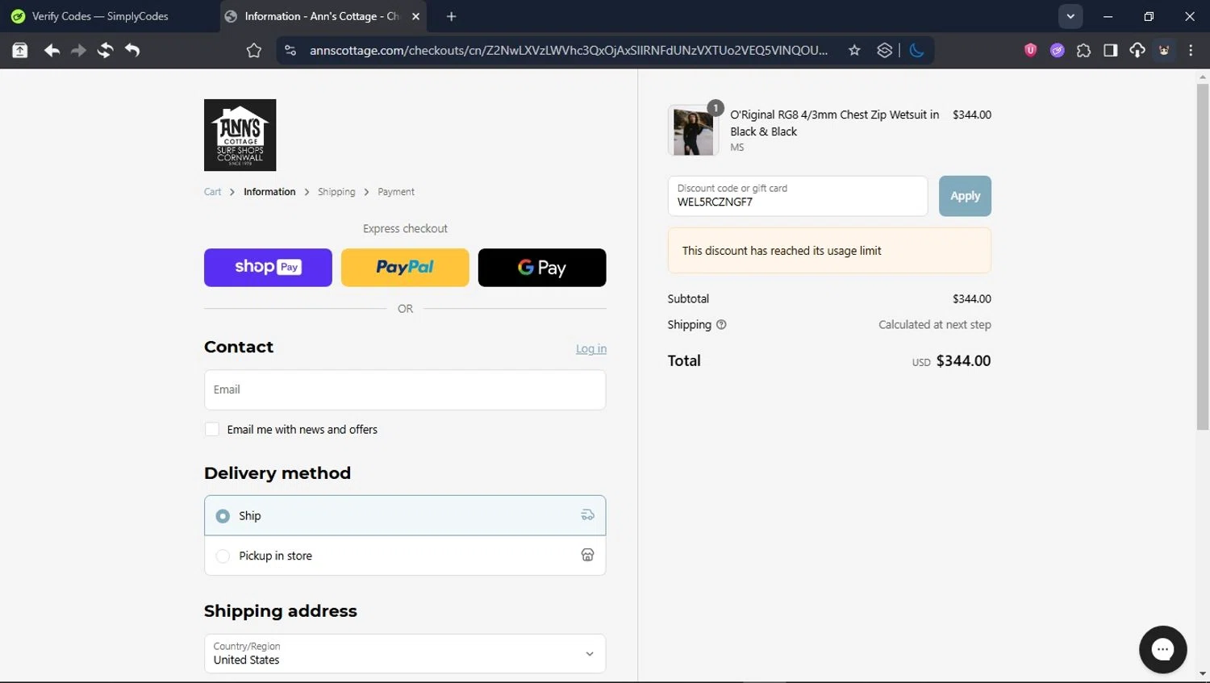Click the delivery truck icon in Ship row
Image resolution: width=1210 pixels, height=683 pixels.
588,515
